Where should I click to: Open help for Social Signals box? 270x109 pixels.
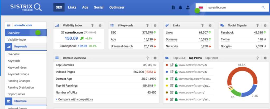point(257,25)
